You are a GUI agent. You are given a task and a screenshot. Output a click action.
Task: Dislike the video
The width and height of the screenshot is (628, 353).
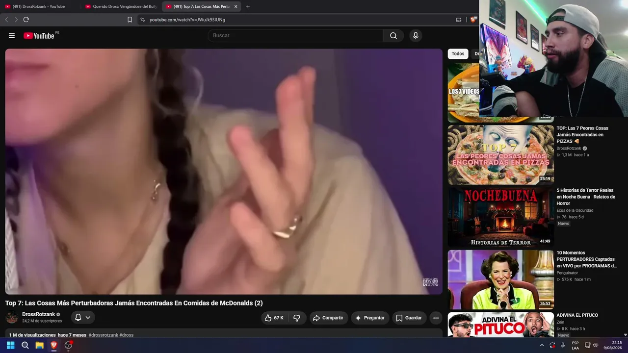[x=297, y=318]
